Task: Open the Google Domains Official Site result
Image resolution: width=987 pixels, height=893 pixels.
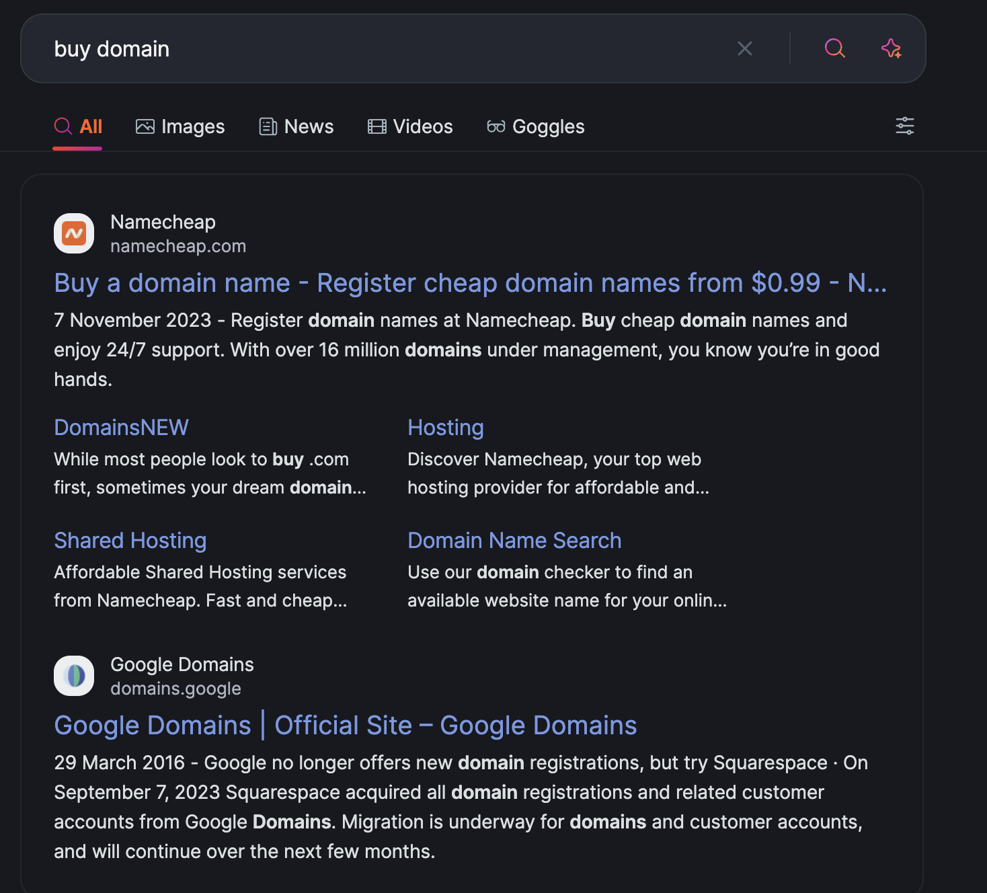Action: (346, 726)
